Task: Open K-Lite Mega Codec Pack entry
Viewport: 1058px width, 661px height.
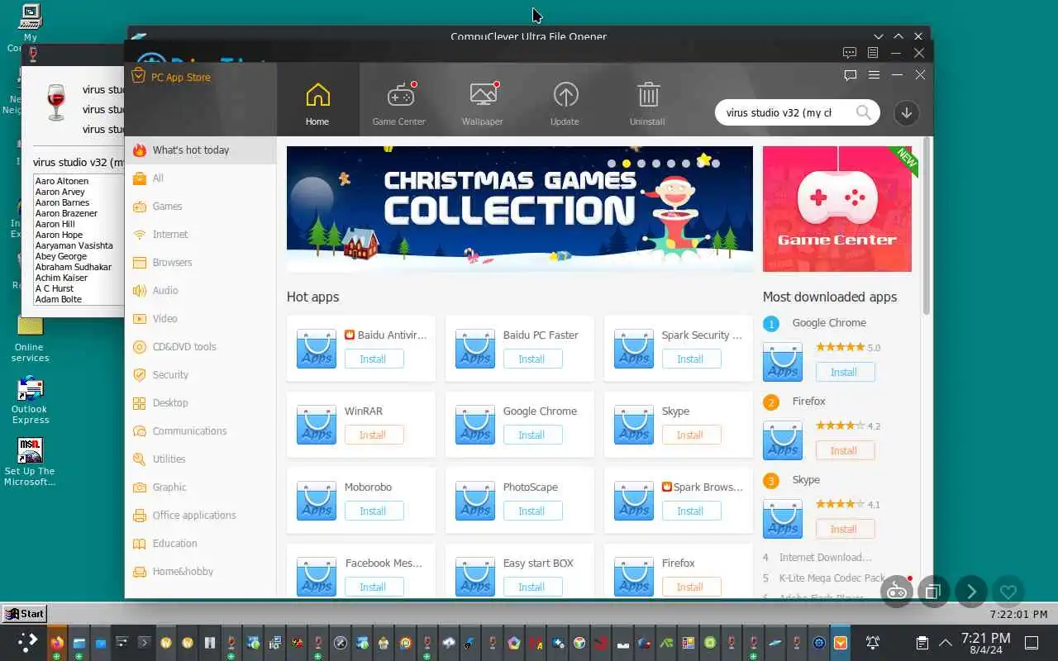Action: click(x=832, y=578)
